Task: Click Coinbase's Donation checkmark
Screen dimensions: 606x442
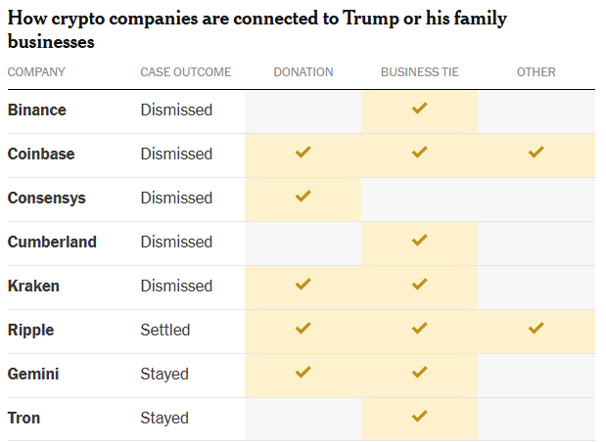Action: tap(303, 153)
